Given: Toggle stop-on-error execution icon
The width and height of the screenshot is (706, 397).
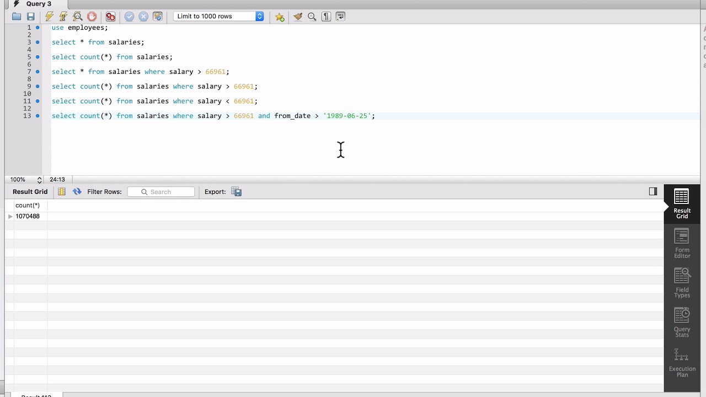Looking at the screenshot, I should coord(111,17).
